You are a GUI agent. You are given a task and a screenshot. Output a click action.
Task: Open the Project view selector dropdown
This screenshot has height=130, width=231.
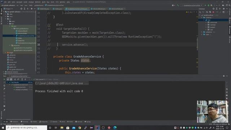[8, 9]
